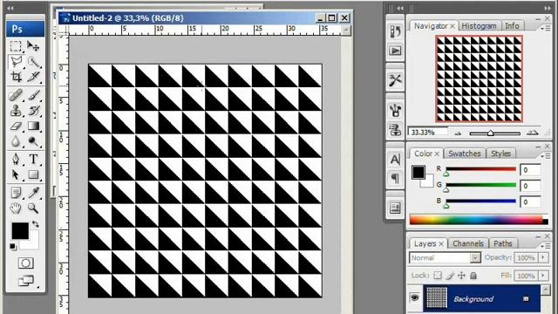558x314 pixels.
Task: Click the Navigator zoom in button
Action: coord(533,133)
